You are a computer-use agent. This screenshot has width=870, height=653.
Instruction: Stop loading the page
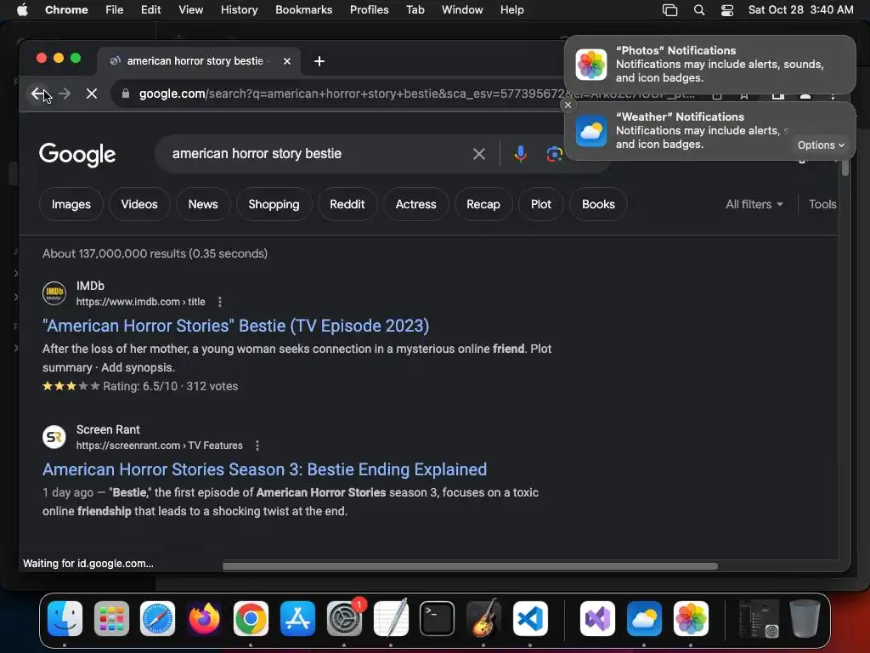(x=92, y=94)
